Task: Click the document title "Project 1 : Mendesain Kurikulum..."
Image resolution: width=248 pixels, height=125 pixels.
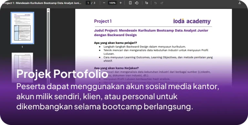Action: click(42, 3)
